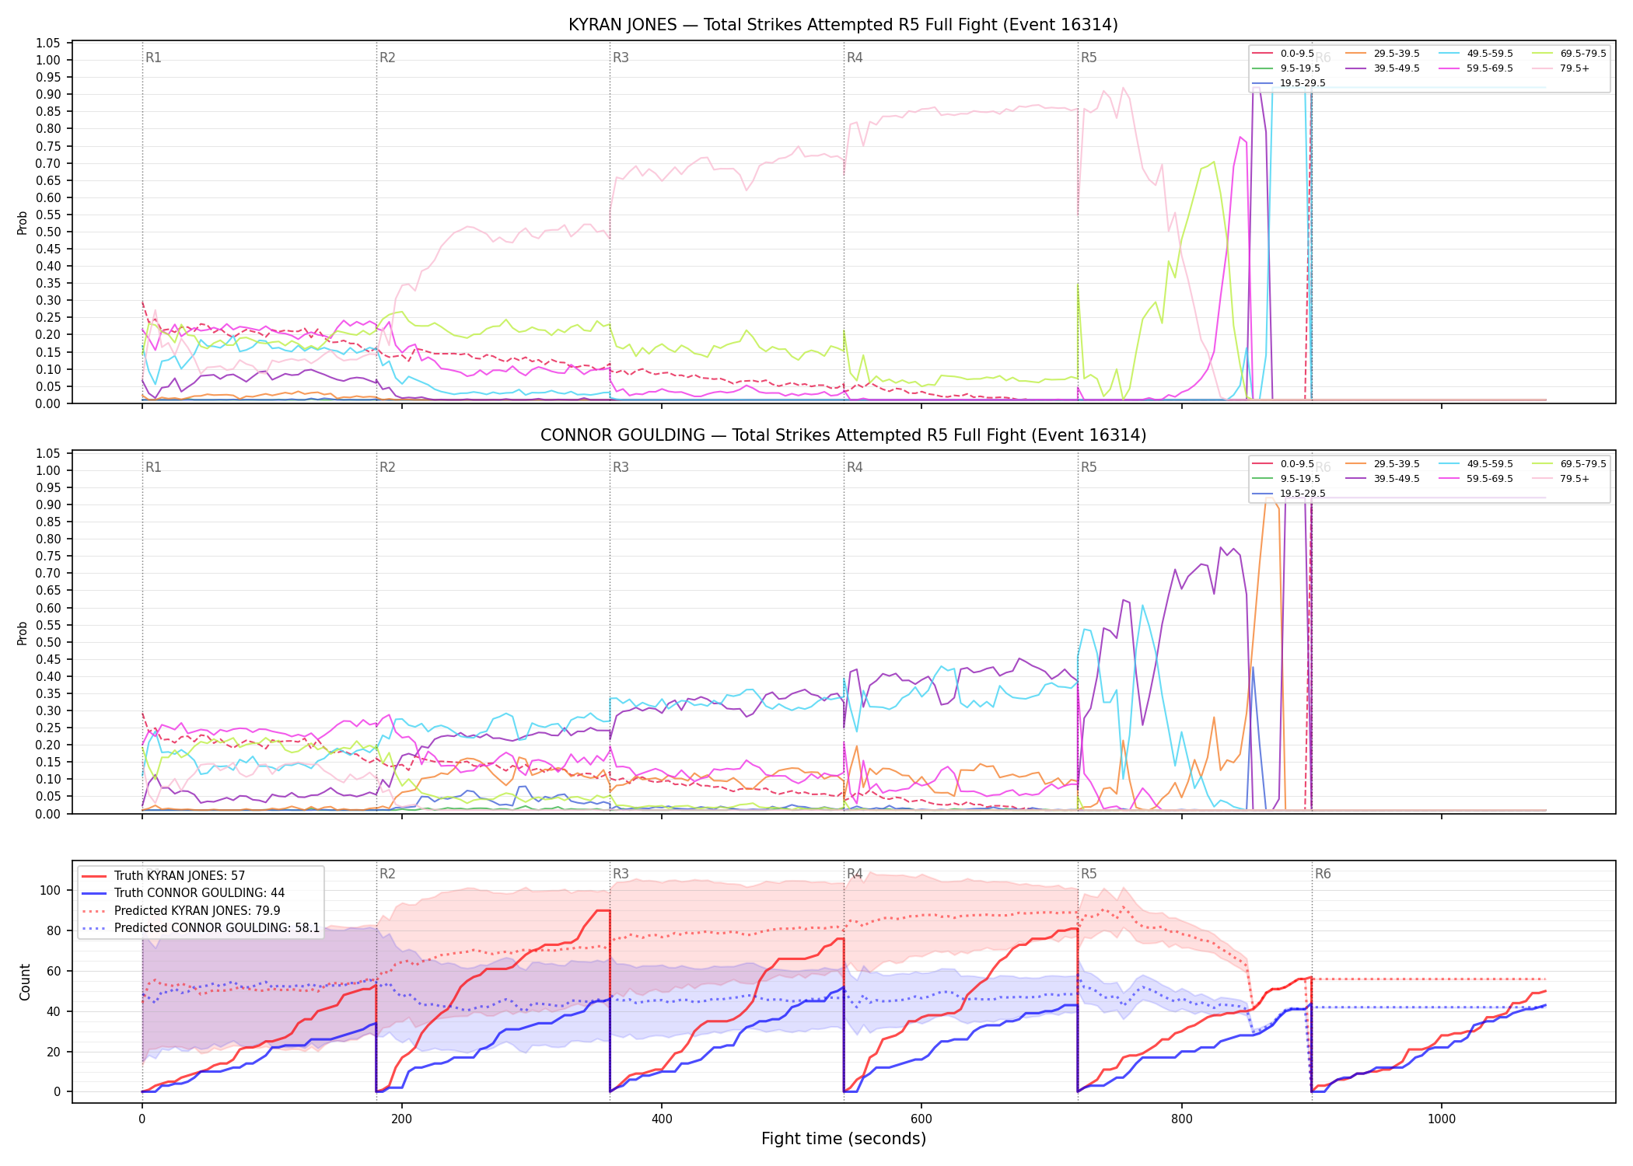The height and width of the screenshot is (1166, 1633).
Task: Click 'Predicted KYRAN JONES: 79.9' legend entry
Action: point(182,910)
